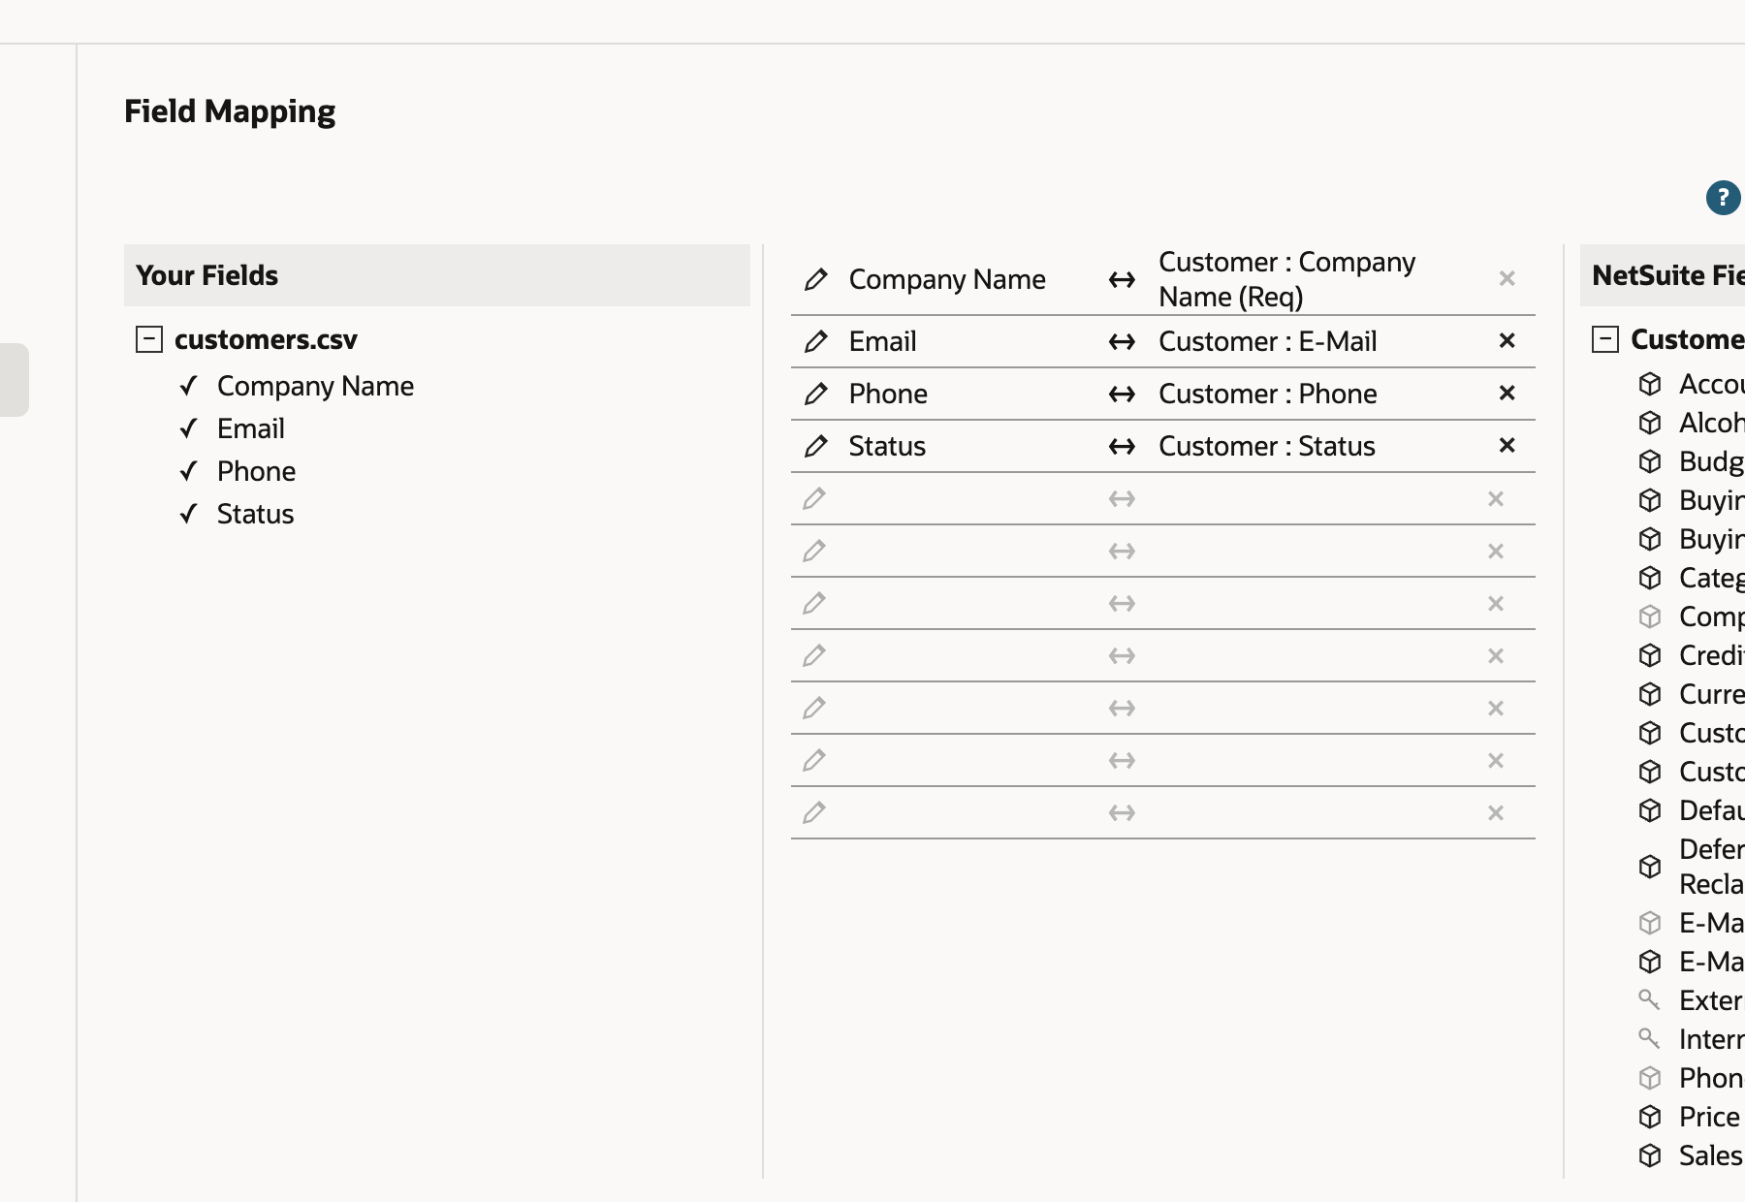The image size is (1745, 1202).
Task: Click the Your Fields panel header
Action: [437, 275]
